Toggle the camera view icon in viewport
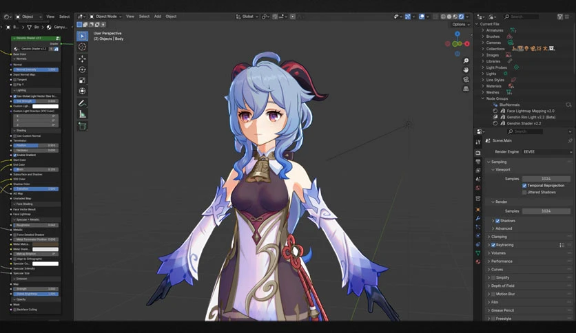The width and height of the screenshot is (576, 333). (466, 79)
